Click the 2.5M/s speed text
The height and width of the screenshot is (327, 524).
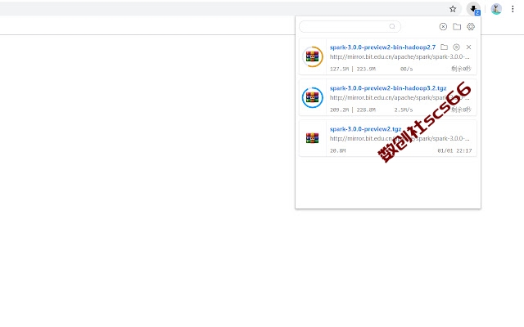404,110
